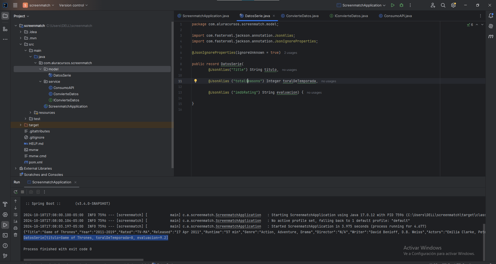The image size is (496, 264).
Task: Click the '2 usages' hint on line 6
Action: (291, 53)
